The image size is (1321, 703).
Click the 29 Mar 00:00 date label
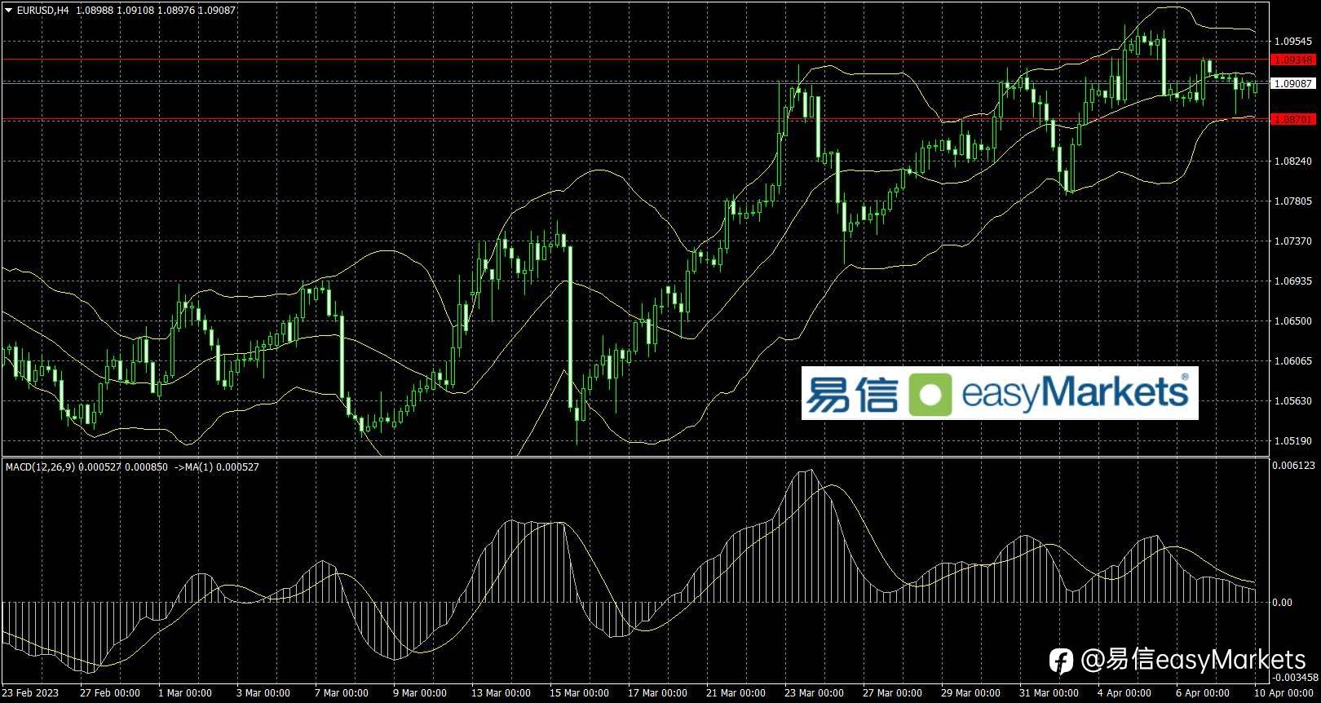tap(970, 693)
